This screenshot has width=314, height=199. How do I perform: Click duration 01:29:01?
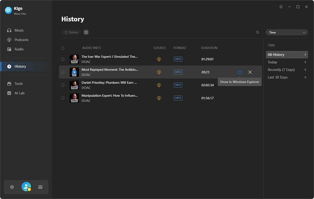[x=207, y=59]
